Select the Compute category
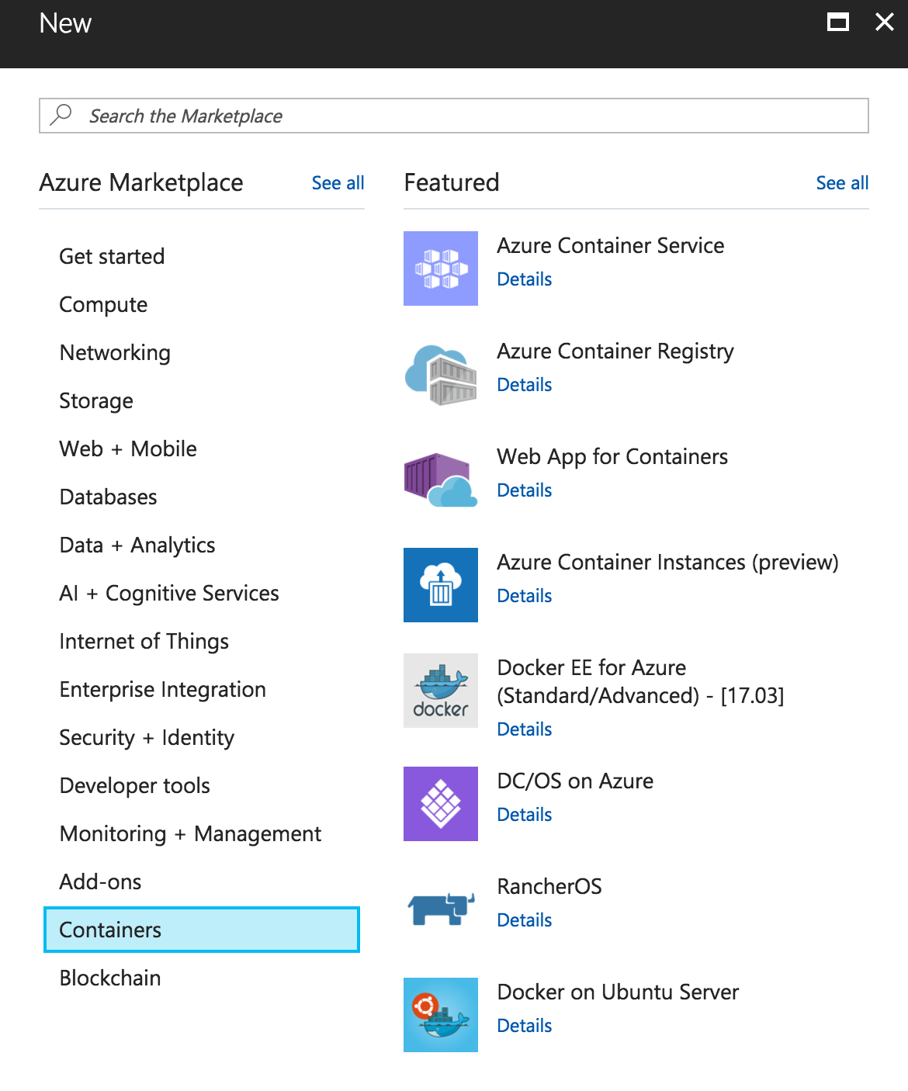The image size is (908, 1091). pyautogui.click(x=103, y=304)
